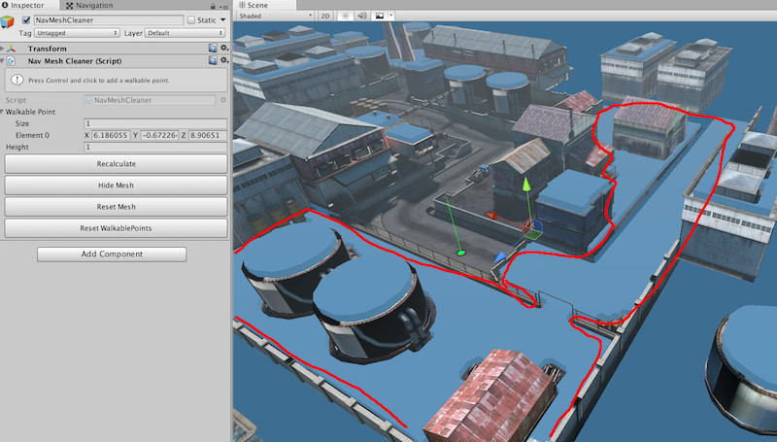777x442 pixels.
Task: Click the 'Element 0' label
Action: 32,135
